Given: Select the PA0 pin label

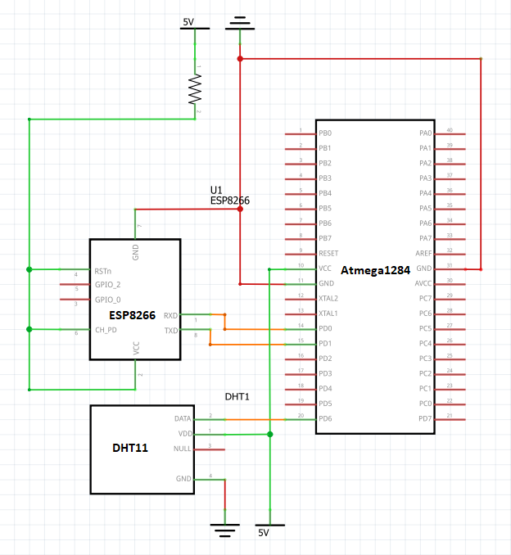Looking at the screenshot, I should pyautogui.click(x=426, y=133).
